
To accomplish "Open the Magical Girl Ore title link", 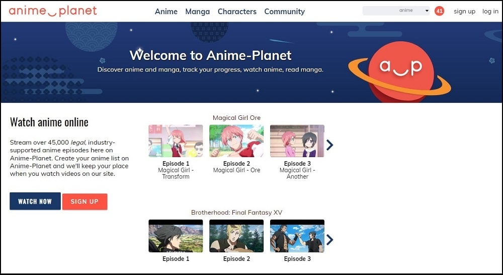I will 236,118.
